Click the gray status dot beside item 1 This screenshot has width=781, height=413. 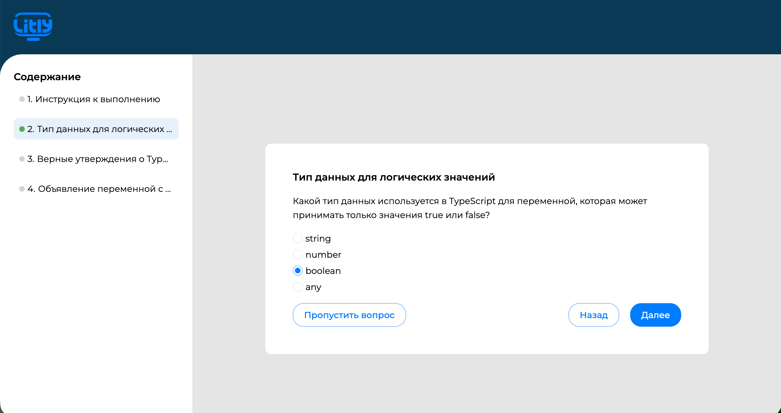(22, 99)
